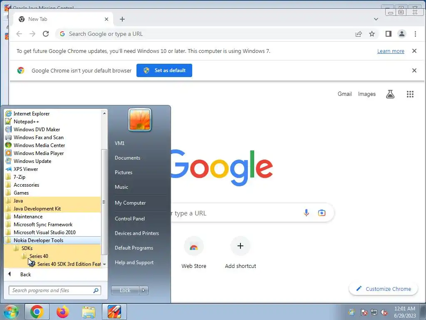
Task: Select the New Tab browser tab
Action: (62, 19)
